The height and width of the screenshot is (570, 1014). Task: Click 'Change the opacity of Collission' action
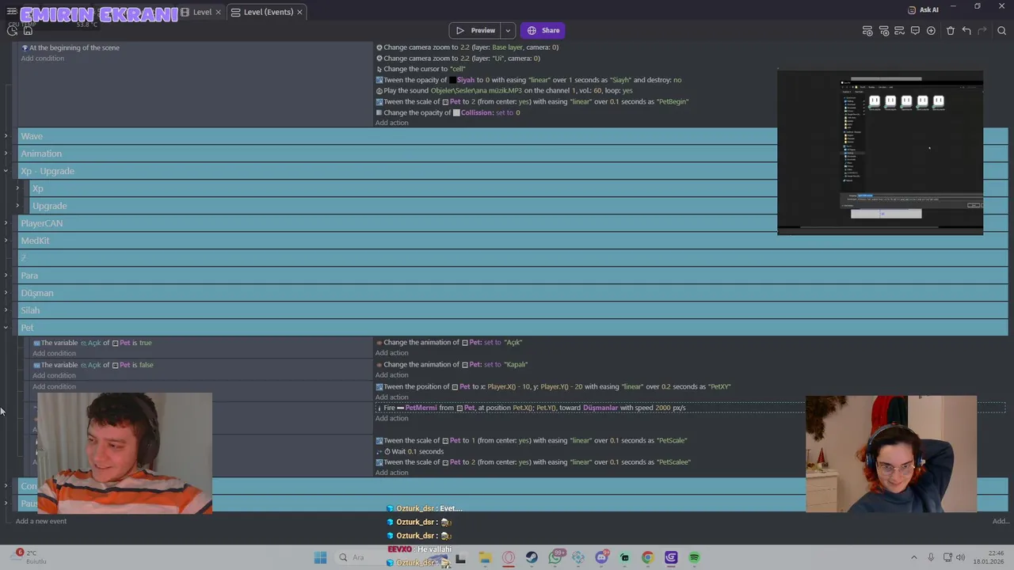(448, 112)
